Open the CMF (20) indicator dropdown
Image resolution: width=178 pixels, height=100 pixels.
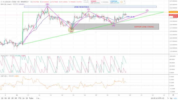8,76
